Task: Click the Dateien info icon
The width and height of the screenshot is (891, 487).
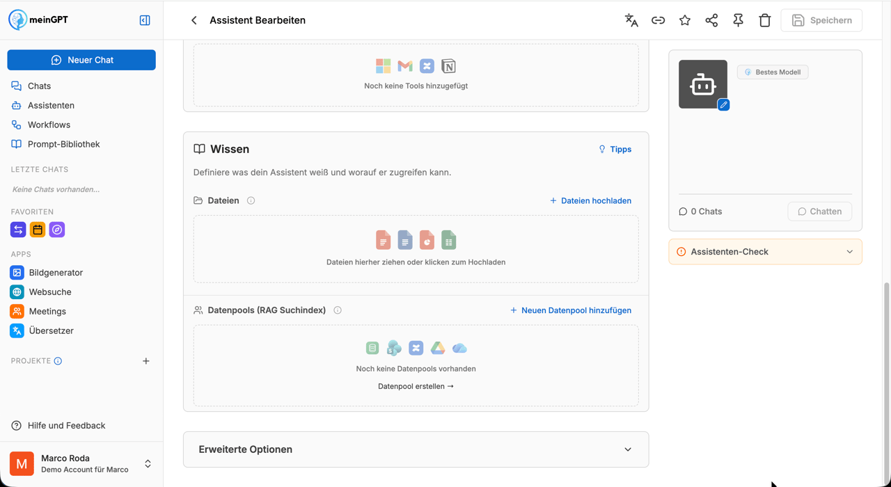Action: click(251, 200)
